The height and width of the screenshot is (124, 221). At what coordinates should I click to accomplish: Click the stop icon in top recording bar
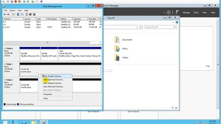tap(12, 2)
